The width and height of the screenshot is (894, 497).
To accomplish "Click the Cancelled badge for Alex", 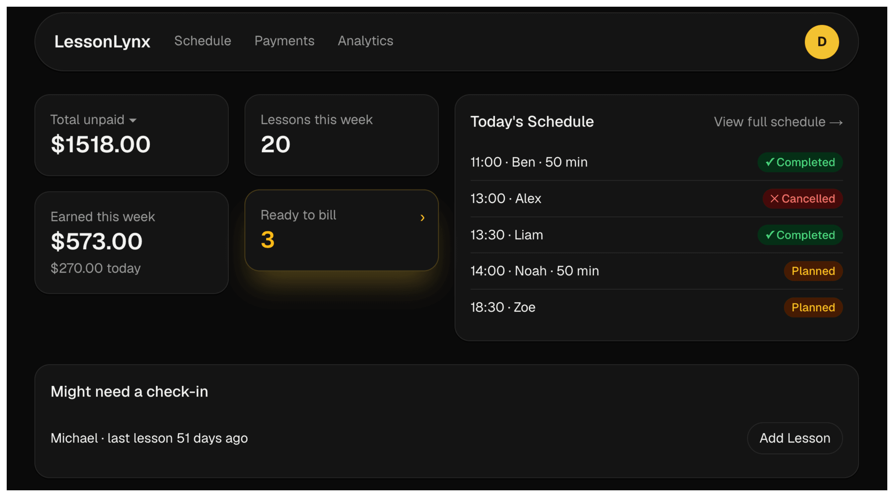I will click(x=802, y=199).
